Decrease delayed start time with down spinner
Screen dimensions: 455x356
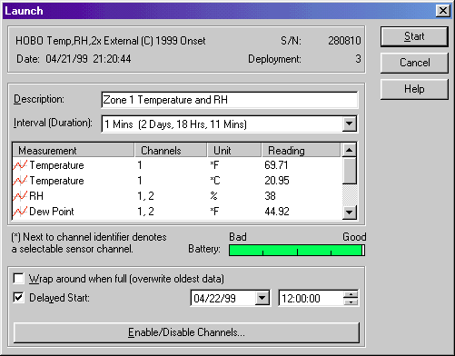point(351,302)
